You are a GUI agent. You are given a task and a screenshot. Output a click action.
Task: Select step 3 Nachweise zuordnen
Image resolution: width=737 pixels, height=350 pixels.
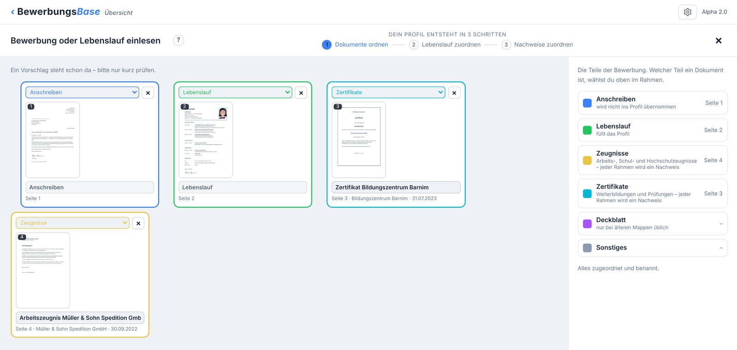(538, 45)
